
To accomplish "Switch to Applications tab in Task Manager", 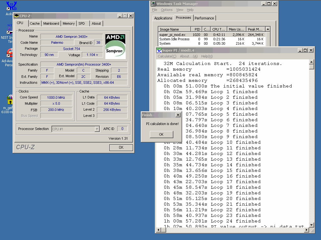I will pyautogui.click(x=163, y=18).
